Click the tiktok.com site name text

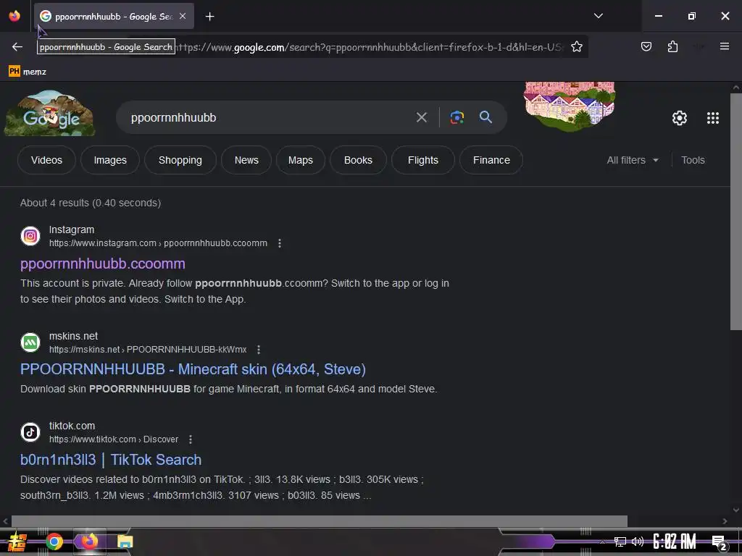(72, 426)
